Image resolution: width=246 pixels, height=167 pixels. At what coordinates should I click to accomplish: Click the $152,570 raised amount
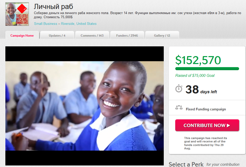[x=198, y=60]
